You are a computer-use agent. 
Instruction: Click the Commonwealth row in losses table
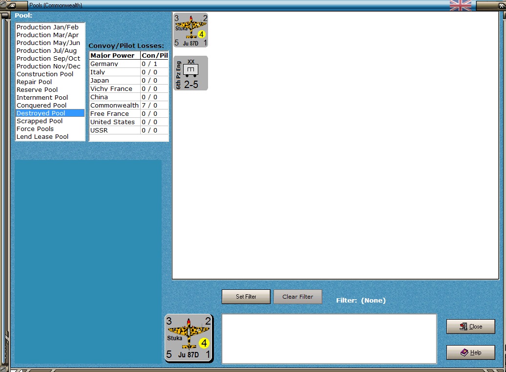129,105
